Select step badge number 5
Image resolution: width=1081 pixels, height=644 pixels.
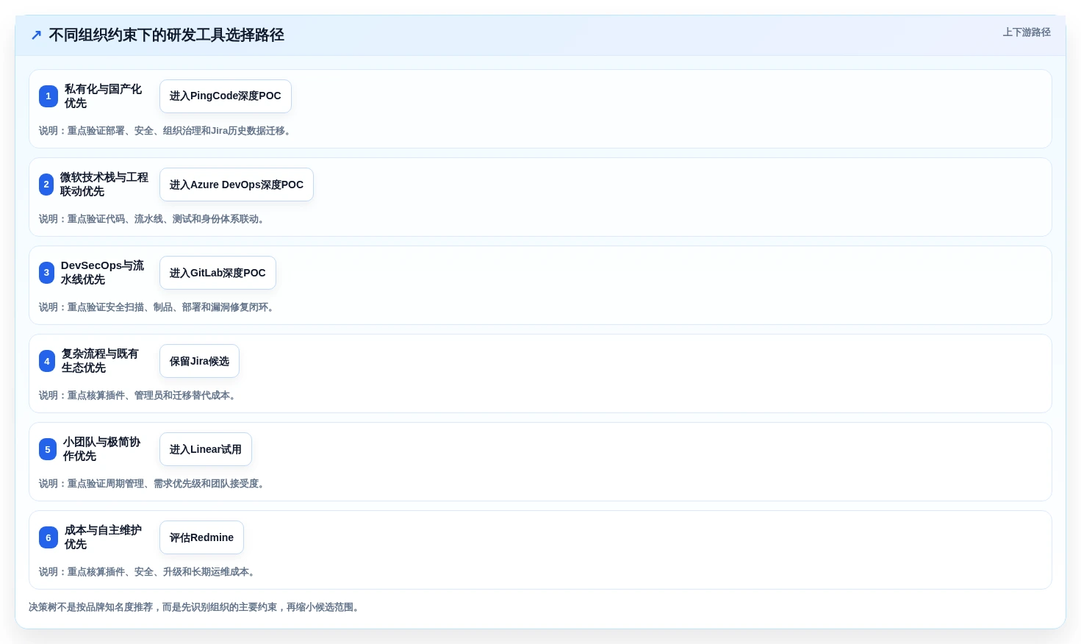point(48,449)
